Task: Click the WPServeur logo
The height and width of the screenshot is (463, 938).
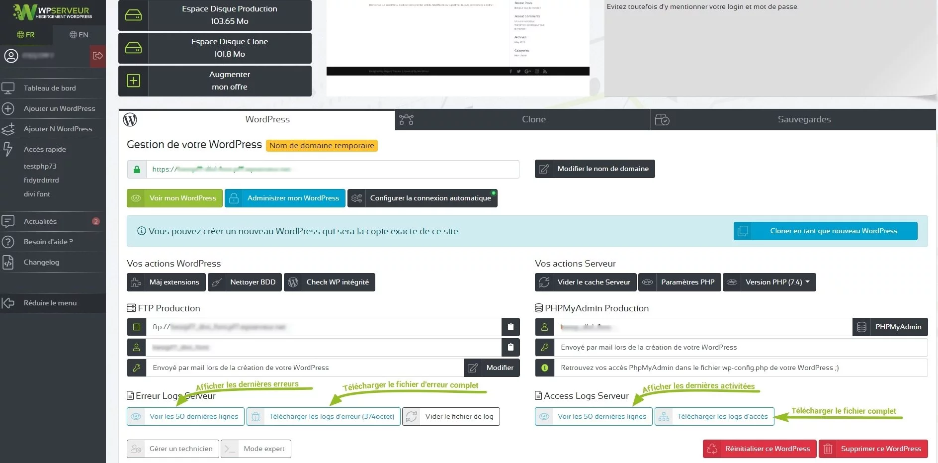Action: [52, 12]
